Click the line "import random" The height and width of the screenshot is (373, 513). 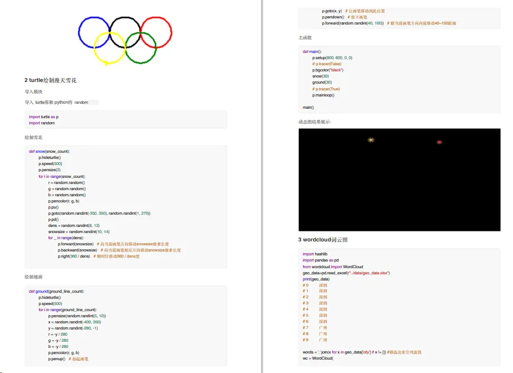click(x=42, y=123)
